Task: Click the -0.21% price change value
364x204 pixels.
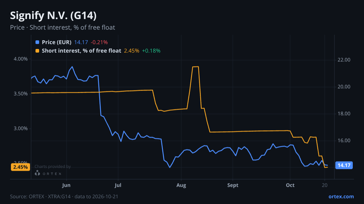Action: click(x=99, y=42)
